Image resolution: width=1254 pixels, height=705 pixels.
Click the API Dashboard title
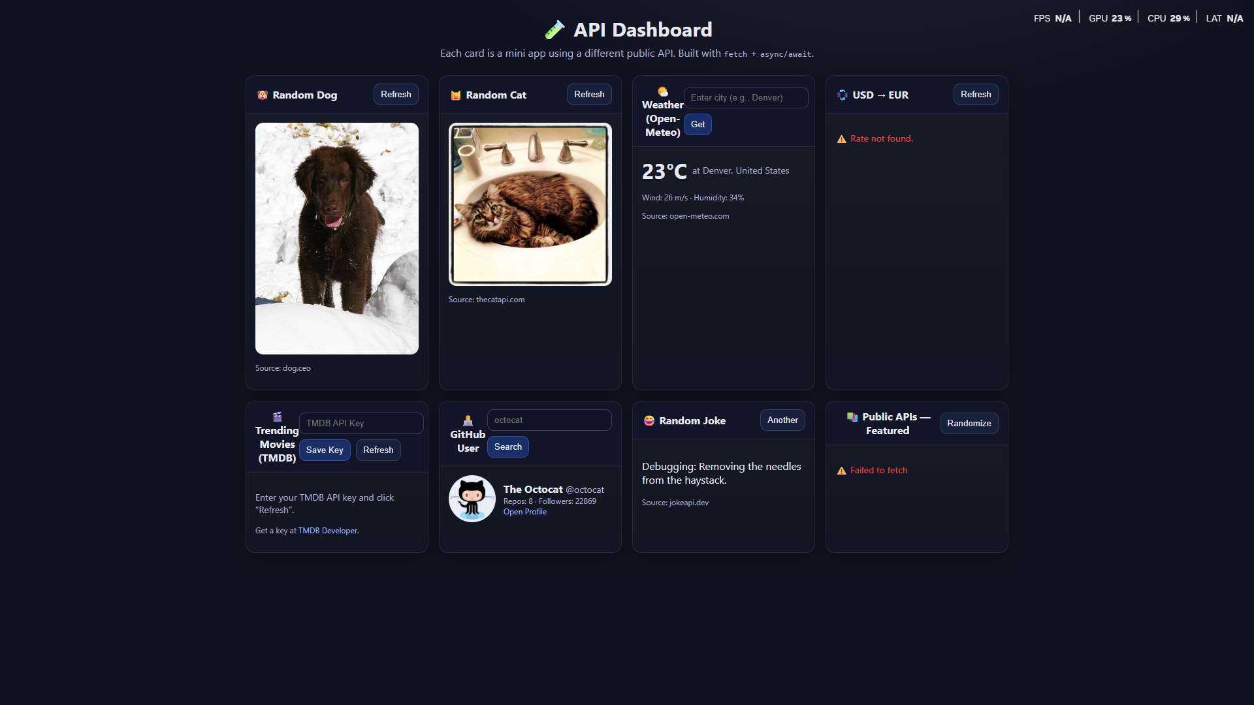tap(643, 30)
